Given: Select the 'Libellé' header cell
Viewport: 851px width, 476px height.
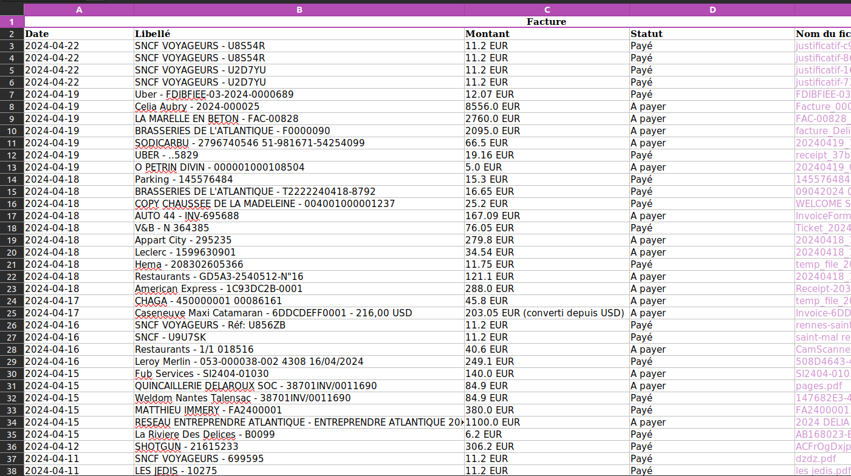Looking at the screenshot, I should pyautogui.click(x=299, y=34).
